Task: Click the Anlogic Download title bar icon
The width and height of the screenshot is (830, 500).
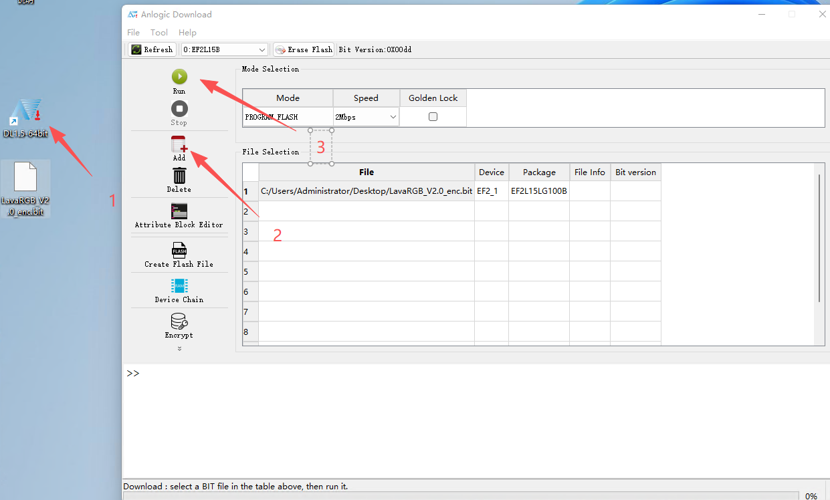Action: 133,14
